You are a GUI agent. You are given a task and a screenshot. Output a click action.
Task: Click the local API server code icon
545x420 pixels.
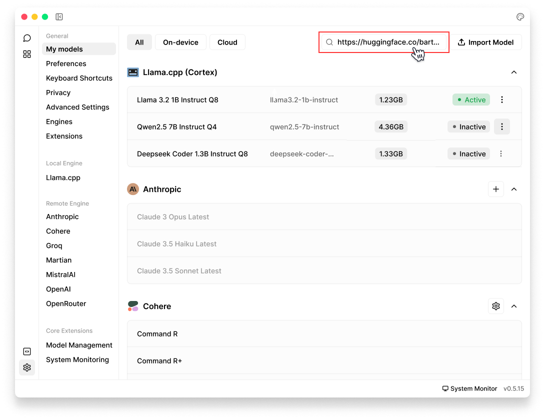click(x=27, y=351)
